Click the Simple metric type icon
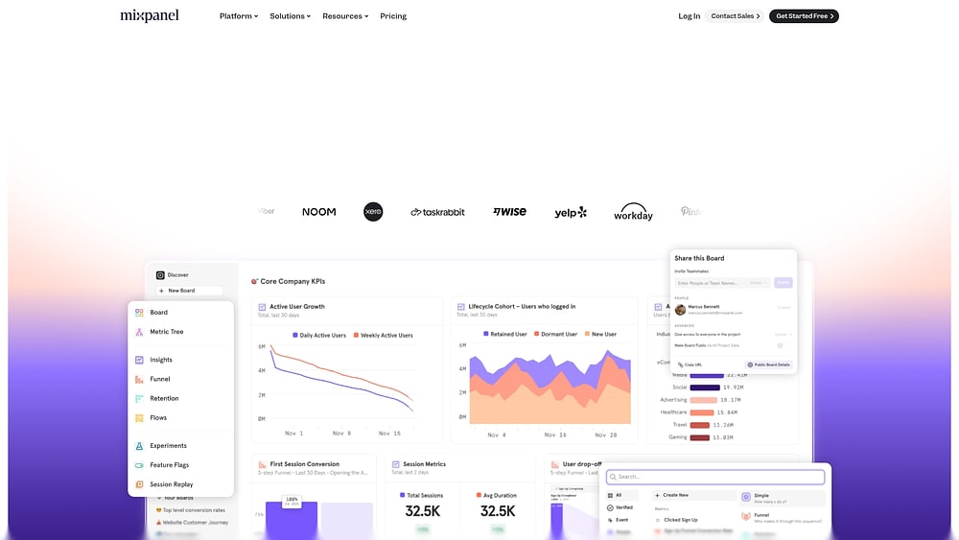This screenshot has height=540, width=959. coord(746,497)
